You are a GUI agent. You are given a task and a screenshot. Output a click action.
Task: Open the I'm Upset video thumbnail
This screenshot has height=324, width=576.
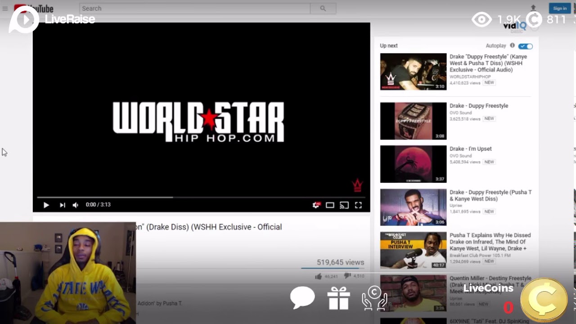coord(413,164)
